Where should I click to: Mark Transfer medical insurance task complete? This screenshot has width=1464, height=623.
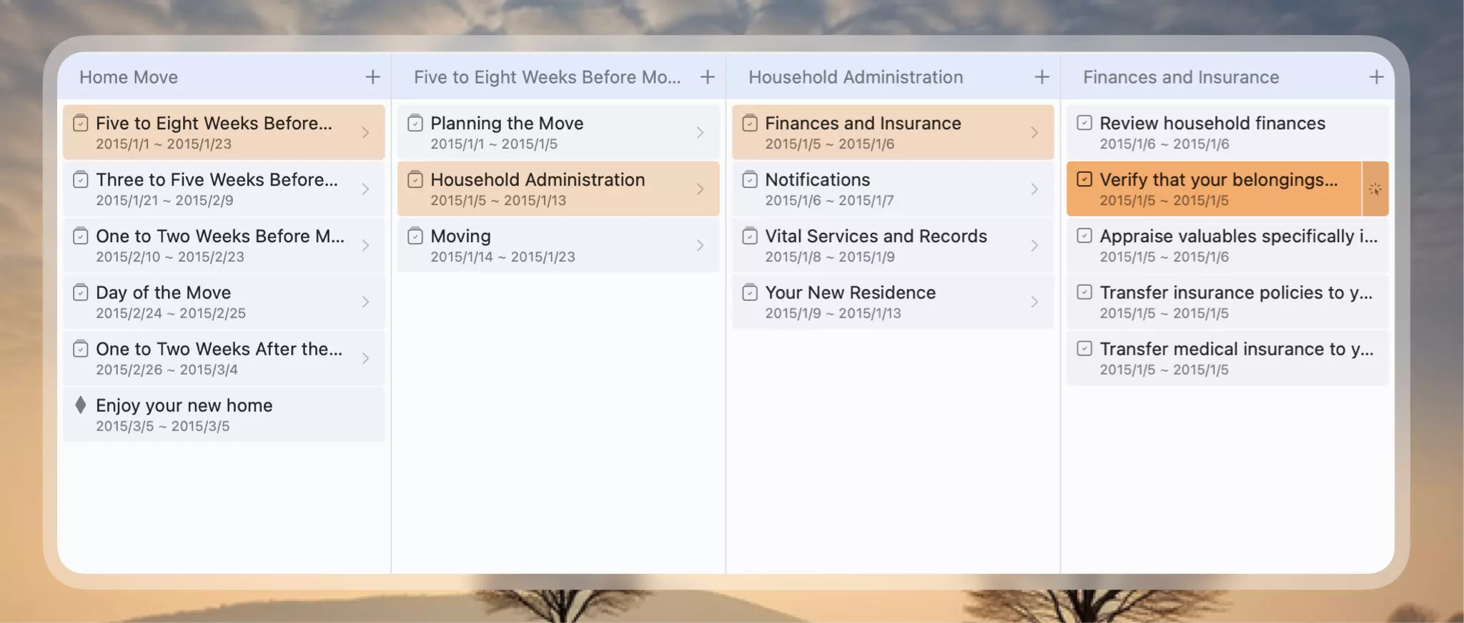click(1084, 349)
